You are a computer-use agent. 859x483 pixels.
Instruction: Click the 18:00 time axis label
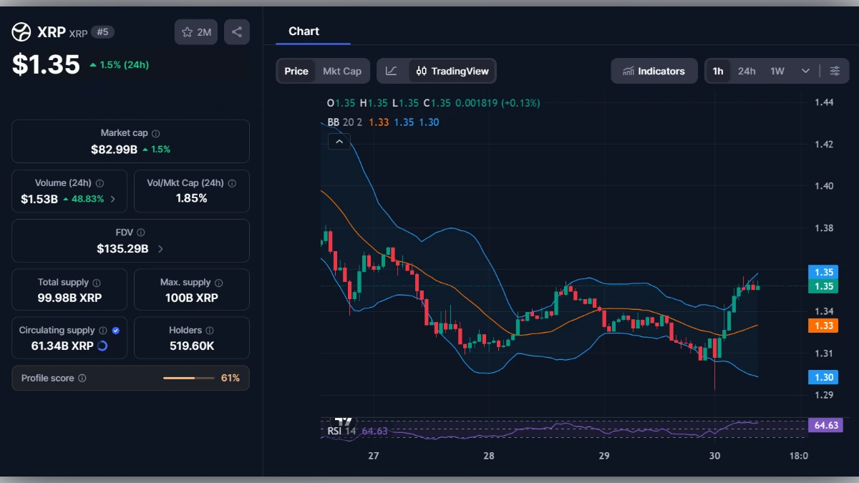[x=798, y=456]
